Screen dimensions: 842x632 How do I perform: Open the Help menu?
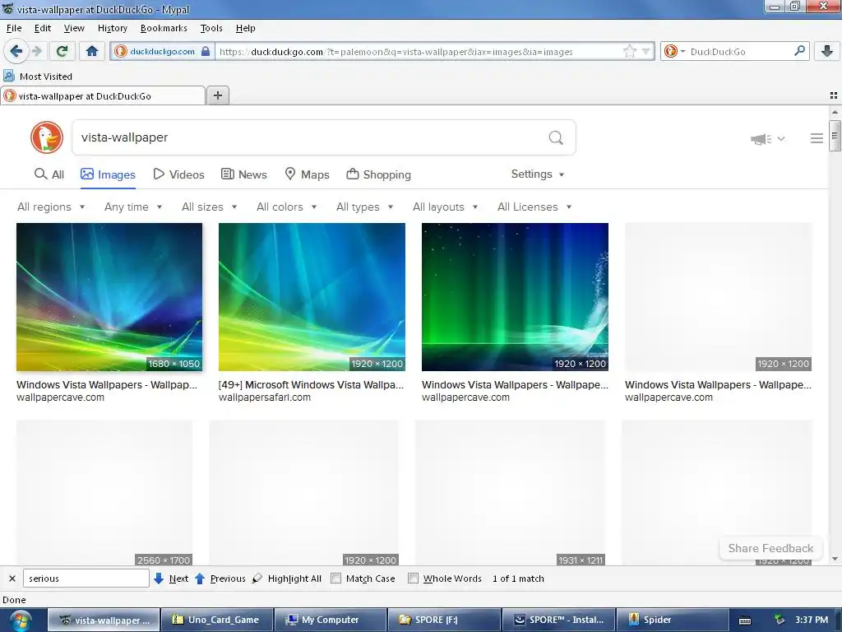point(245,28)
